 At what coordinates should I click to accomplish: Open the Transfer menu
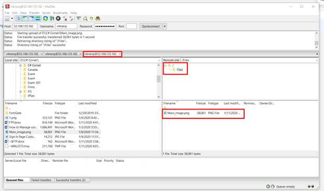(x=34, y=13)
